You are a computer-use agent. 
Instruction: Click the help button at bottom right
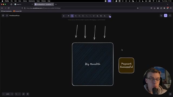coord(170,94)
